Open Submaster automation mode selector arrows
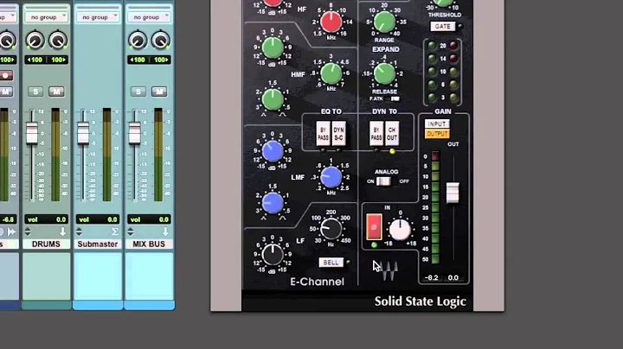Screen dimensions: 623x349 pyautogui.click(x=79, y=232)
